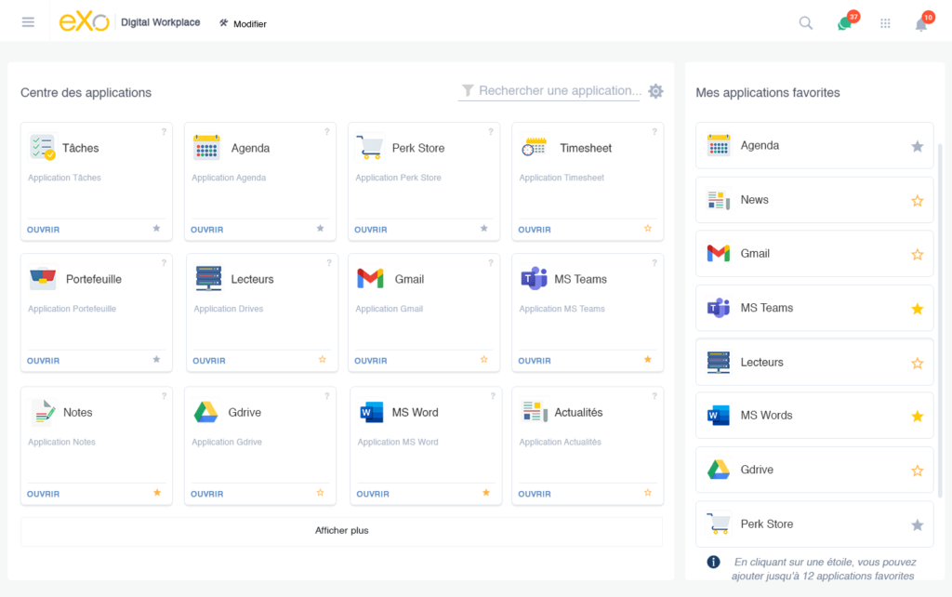The height and width of the screenshot is (597, 952).
Task: Open the Tâches application via OUVRIR
Action: tap(43, 230)
